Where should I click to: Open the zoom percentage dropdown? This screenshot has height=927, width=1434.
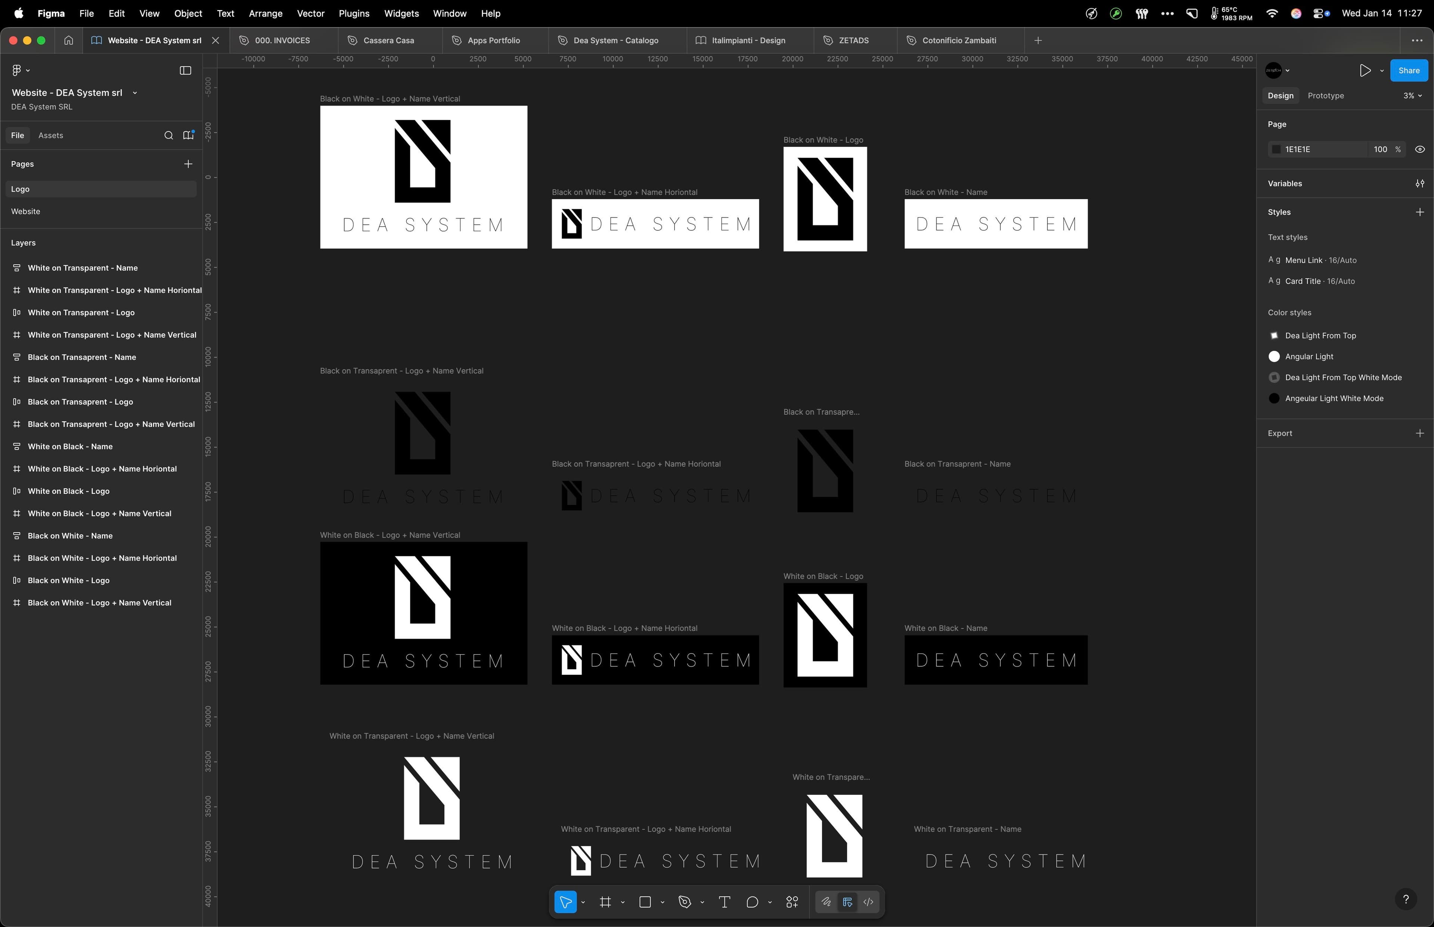(x=1411, y=95)
